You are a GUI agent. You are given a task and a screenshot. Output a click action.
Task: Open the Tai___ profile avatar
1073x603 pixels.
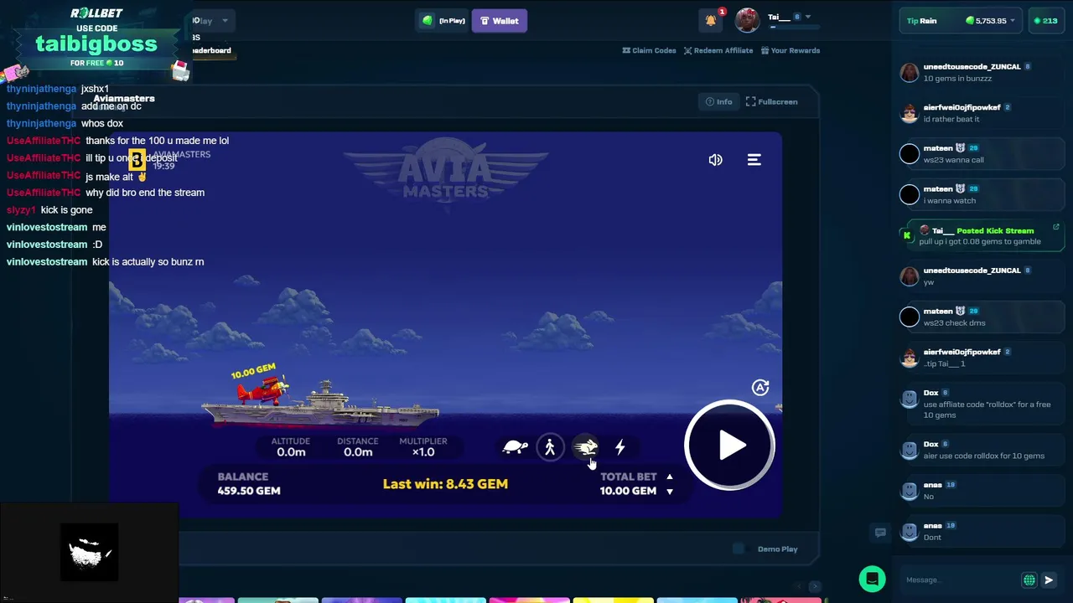point(747,20)
